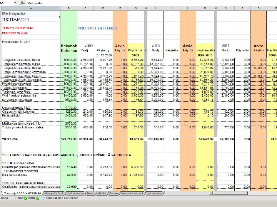Click the total value 92,288.00
The image size is (277, 207).
pos(225,139)
